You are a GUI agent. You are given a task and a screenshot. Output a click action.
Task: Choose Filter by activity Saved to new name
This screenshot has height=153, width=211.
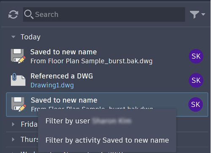[107, 140]
